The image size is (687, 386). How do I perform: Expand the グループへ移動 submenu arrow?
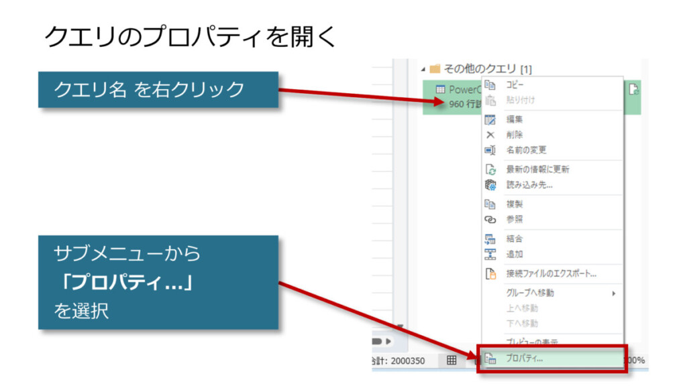tap(613, 293)
